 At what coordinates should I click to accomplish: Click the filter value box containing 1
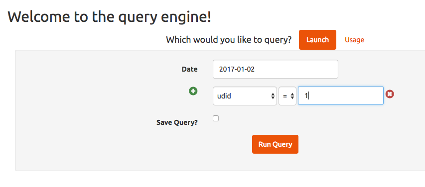point(341,95)
